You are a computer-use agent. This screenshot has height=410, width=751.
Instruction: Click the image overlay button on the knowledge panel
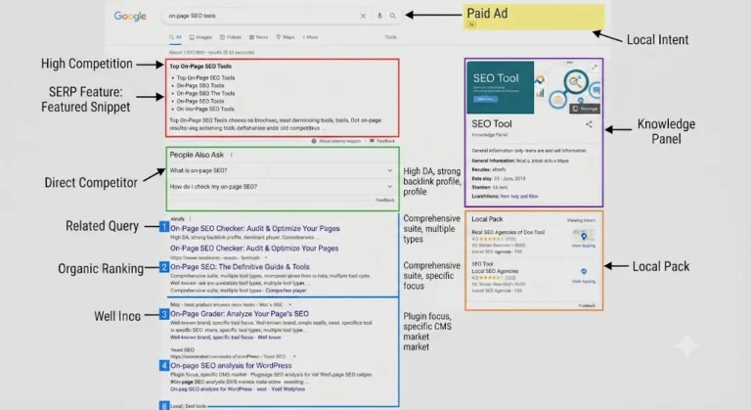pyautogui.click(x=585, y=109)
